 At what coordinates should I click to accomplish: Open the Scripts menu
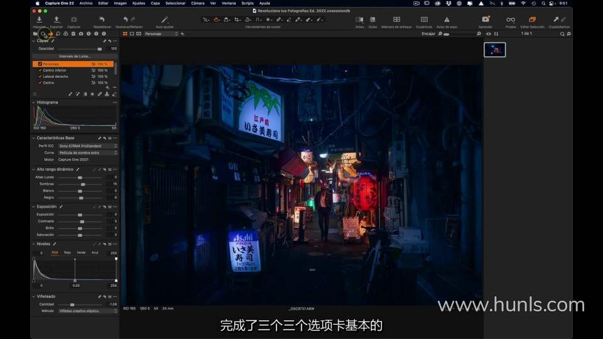(x=247, y=3)
